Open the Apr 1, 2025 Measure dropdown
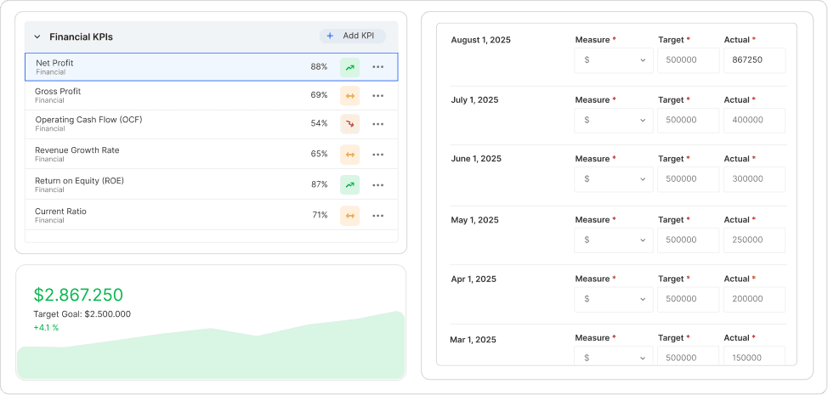 (x=614, y=299)
